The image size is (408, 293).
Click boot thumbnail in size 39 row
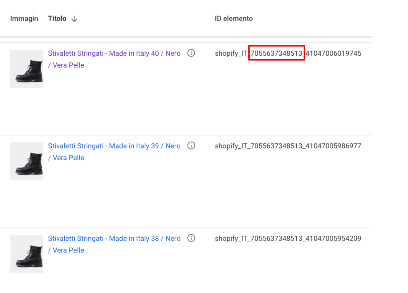point(27,161)
